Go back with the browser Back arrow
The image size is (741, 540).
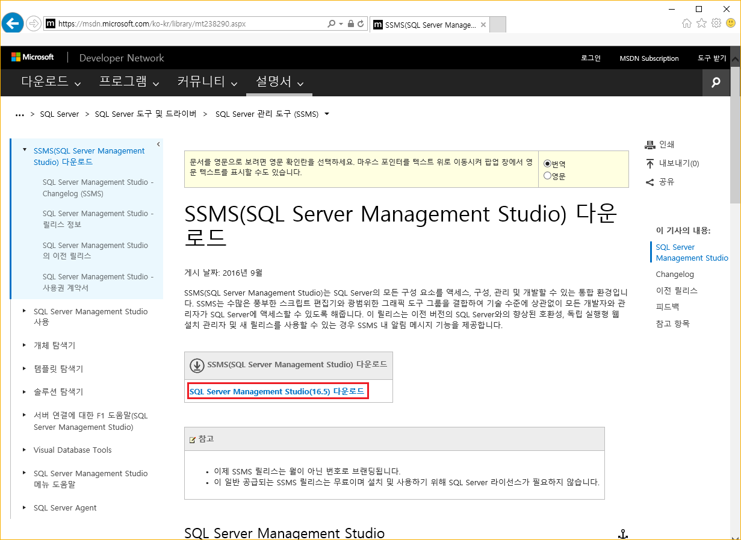coord(13,23)
